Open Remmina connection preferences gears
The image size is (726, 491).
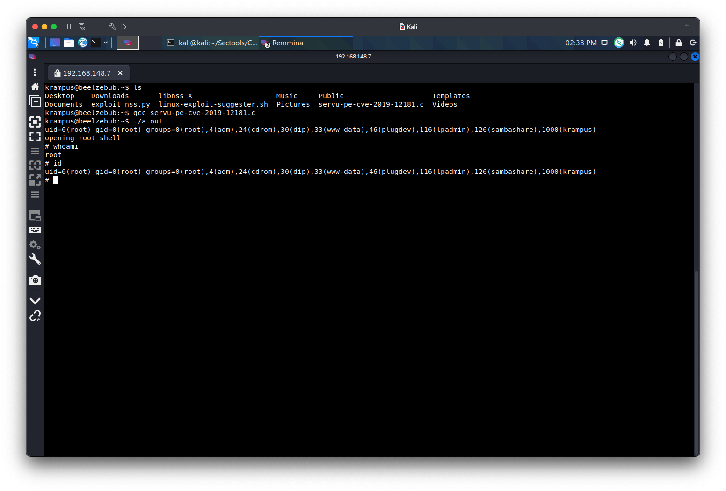click(x=35, y=245)
